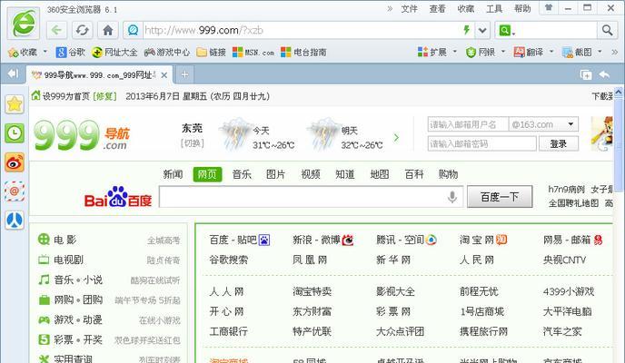Open the address bar history dropdown
This screenshot has height=363, width=625.
[x=482, y=30]
